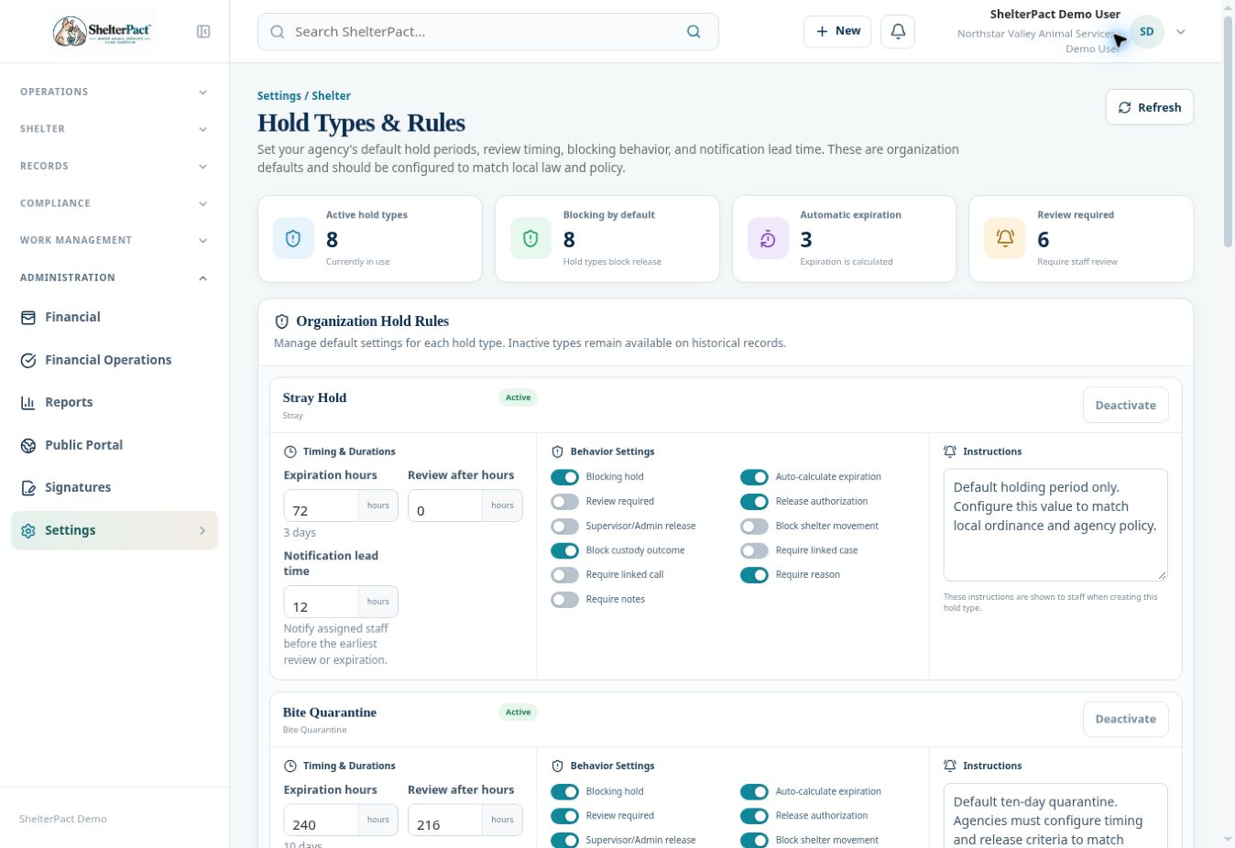Image resolution: width=1235 pixels, height=848 pixels.
Task: Click Stray Hold Behavior Settings shield icon
Action: tap(557, 451)
